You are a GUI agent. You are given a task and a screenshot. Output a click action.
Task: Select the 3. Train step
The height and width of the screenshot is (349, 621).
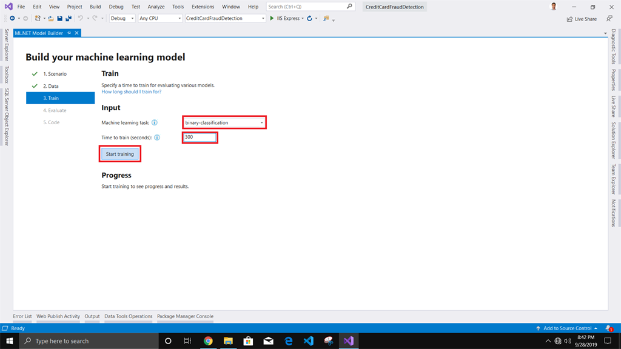pos(60,98)
